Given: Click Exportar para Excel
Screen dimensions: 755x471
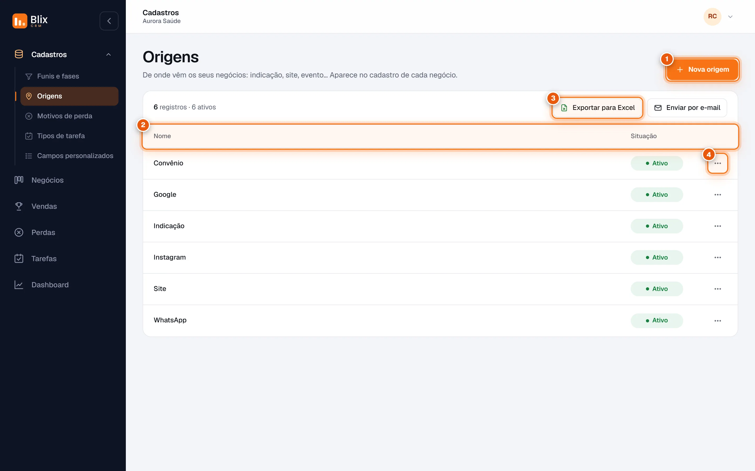Looking at the screenshot, I should [x=597, y=108].
